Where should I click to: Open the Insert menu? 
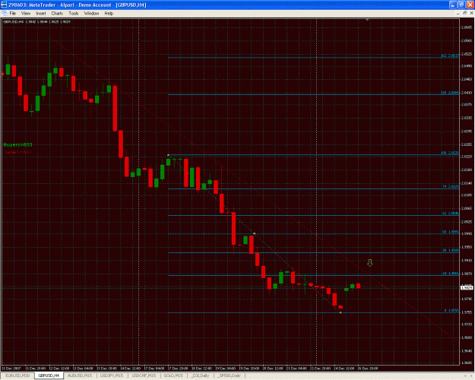pyautogui.click(x=41, y=14)
